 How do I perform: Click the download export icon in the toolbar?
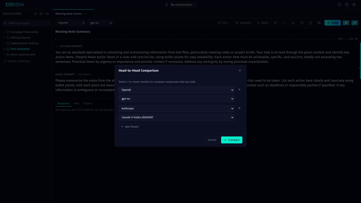(293, 23)
